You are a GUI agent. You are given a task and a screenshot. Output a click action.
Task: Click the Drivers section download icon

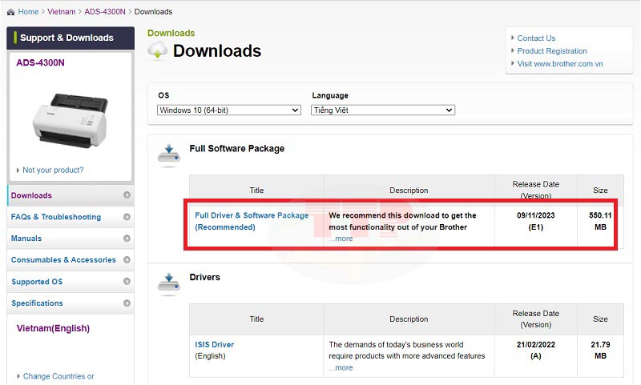point(168,283)
